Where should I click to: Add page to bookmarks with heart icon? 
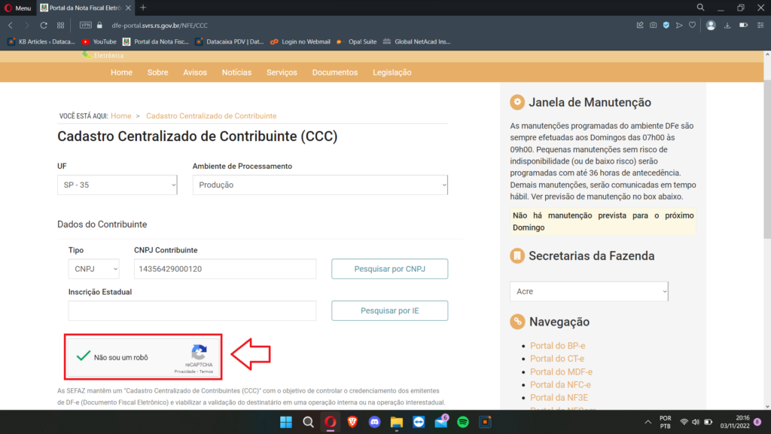[692, 25]
